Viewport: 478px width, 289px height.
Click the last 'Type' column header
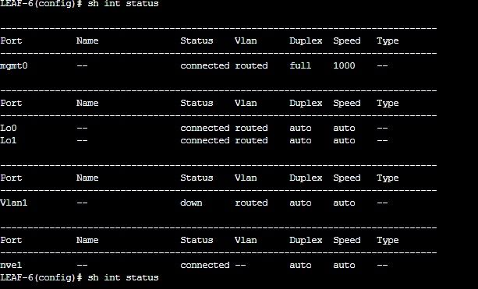pyautogui.click(x=388, y=240)
